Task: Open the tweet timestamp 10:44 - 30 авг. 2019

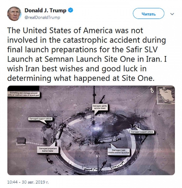Action: click(28, 182)
